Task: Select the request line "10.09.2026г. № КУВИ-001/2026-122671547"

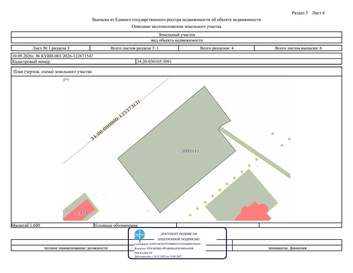Action: pyautogui.click(x=53, y=56)
